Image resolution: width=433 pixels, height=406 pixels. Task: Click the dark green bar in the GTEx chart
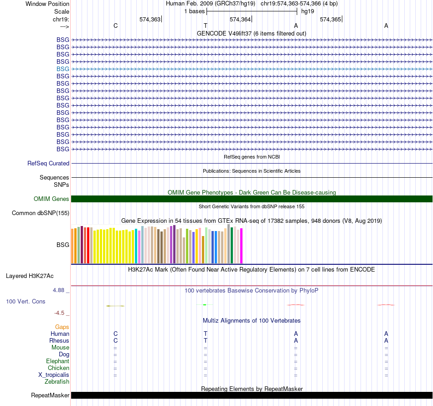coord(232,245)
